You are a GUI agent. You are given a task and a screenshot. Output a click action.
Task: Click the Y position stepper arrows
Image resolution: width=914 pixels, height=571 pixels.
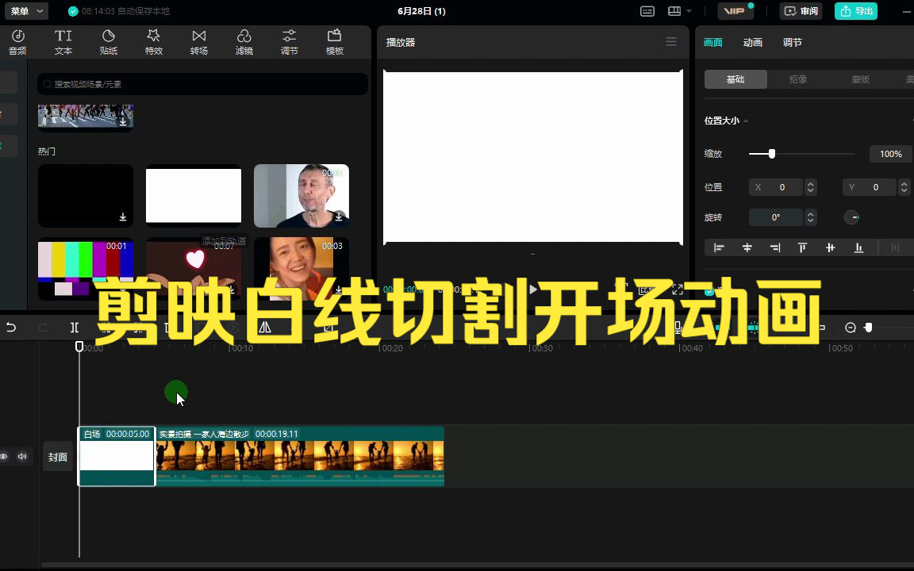click(x=904, y=187)
